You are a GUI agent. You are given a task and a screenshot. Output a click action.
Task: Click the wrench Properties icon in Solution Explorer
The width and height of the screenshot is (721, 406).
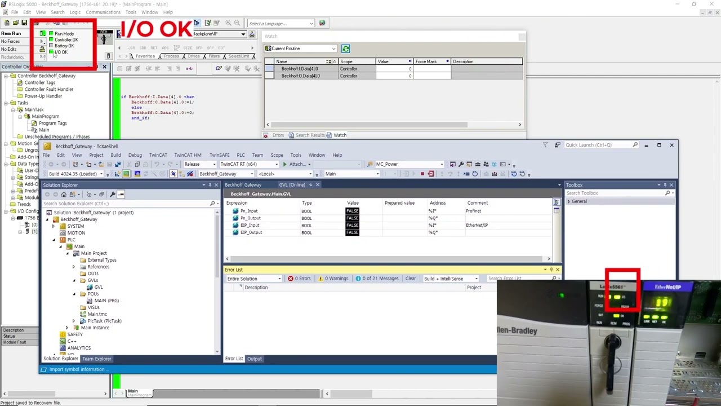pyautogui.click(x=113, y=195)
